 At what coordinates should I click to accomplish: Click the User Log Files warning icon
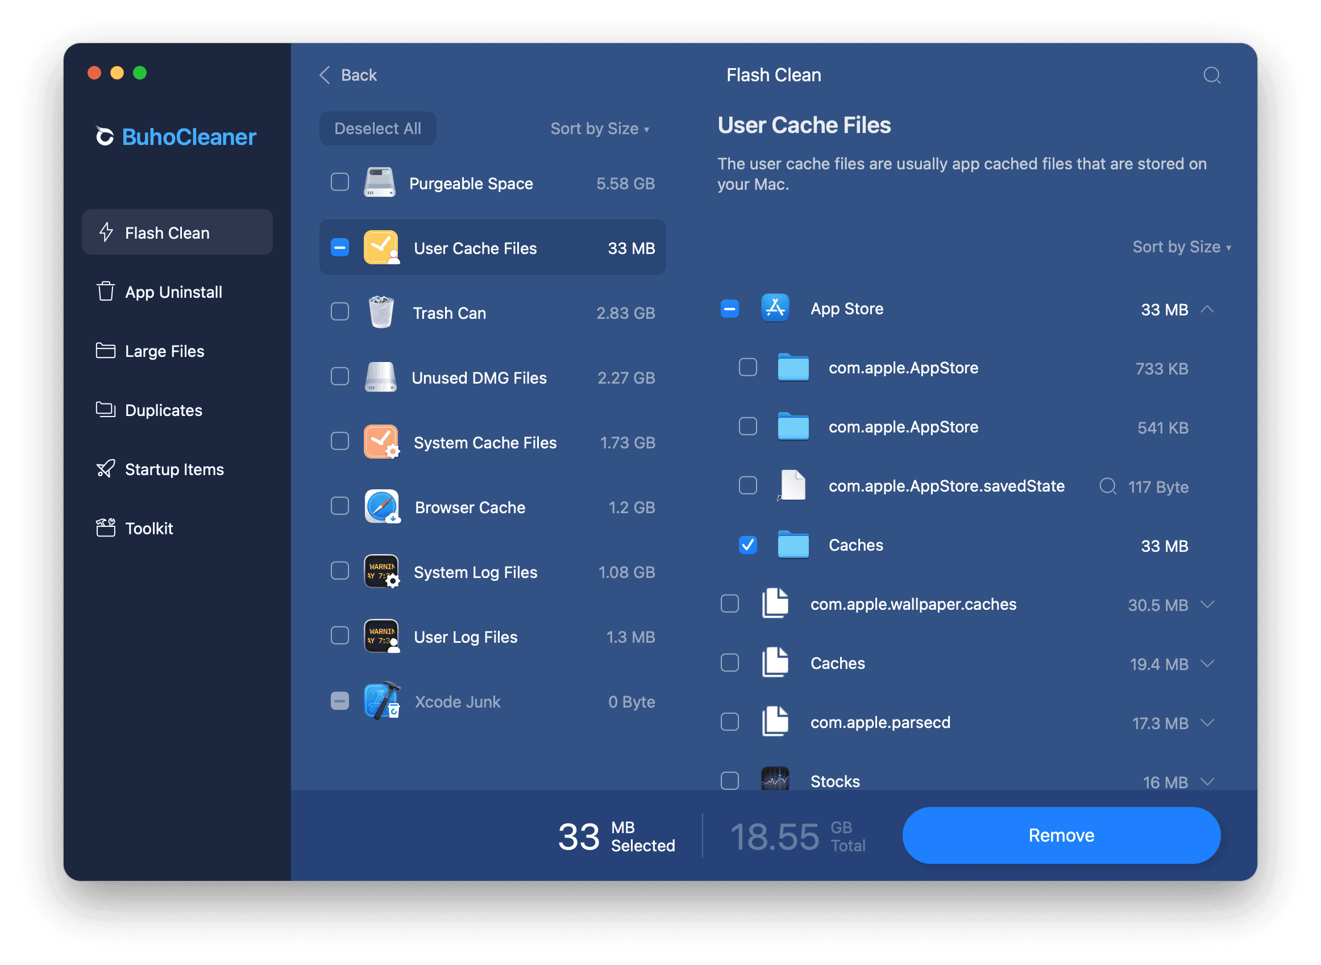[381, 637]
